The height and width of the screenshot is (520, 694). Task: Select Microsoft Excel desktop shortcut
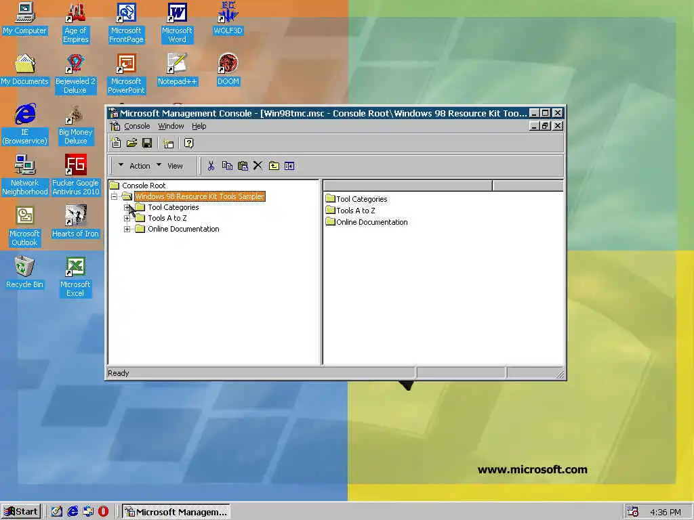[x=75, y=277]
